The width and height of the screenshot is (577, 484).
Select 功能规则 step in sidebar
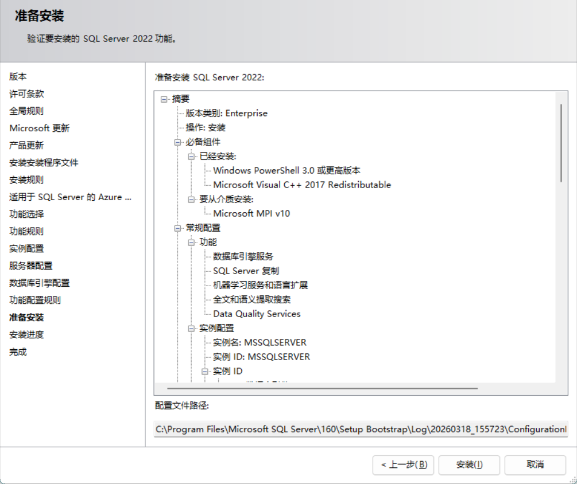point(26,231)
